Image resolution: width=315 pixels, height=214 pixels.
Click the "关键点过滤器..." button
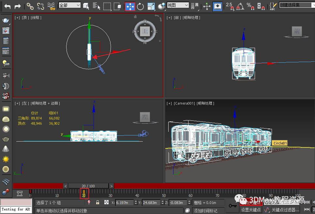pos(285,210)
